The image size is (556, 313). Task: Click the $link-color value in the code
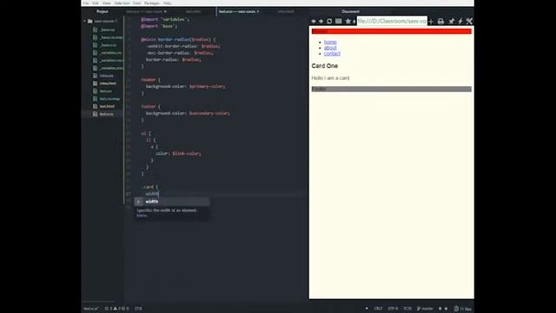coord(186,154)
